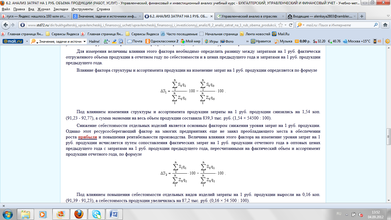Open the URL history dropdown arrow
Image resolution: width=391 pixels, height=220 pixels.
click(x=286, y=25)
